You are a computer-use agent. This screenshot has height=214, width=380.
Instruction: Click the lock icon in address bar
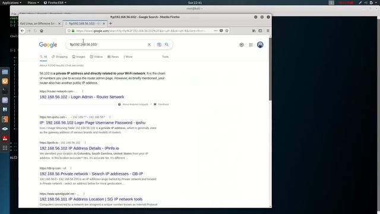[x=73, y=31]
